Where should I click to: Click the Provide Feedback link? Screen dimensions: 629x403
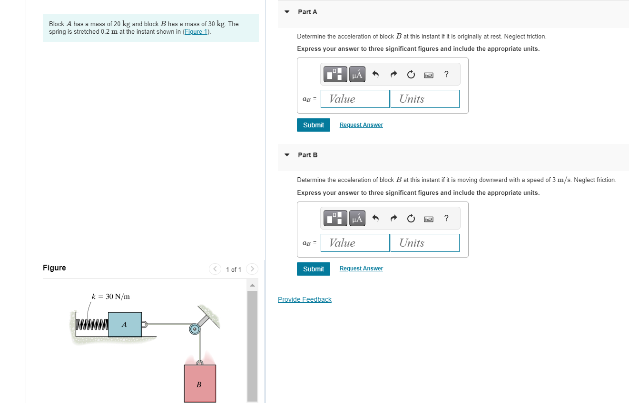pyautogui.click(x=305, y=299)
